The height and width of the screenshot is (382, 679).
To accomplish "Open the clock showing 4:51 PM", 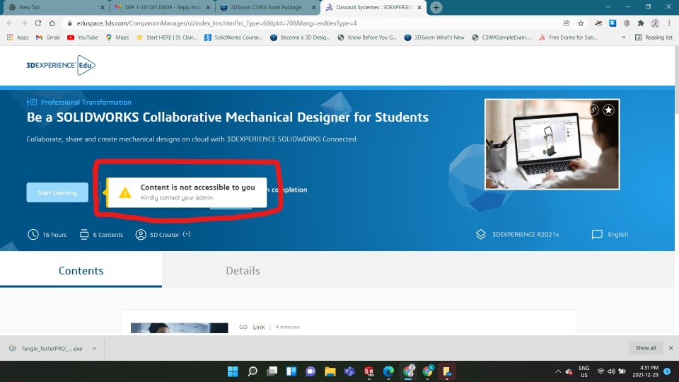I will click(646, 371).
